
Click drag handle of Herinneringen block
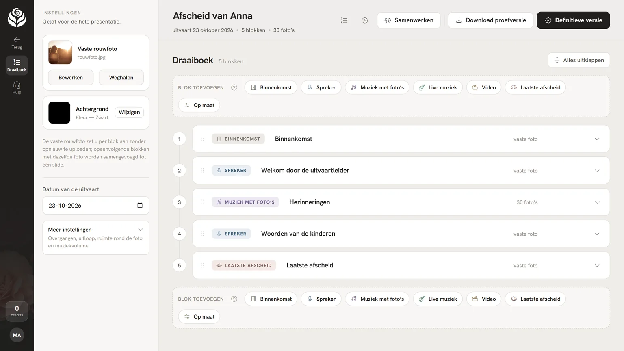[x=202, y=202]
